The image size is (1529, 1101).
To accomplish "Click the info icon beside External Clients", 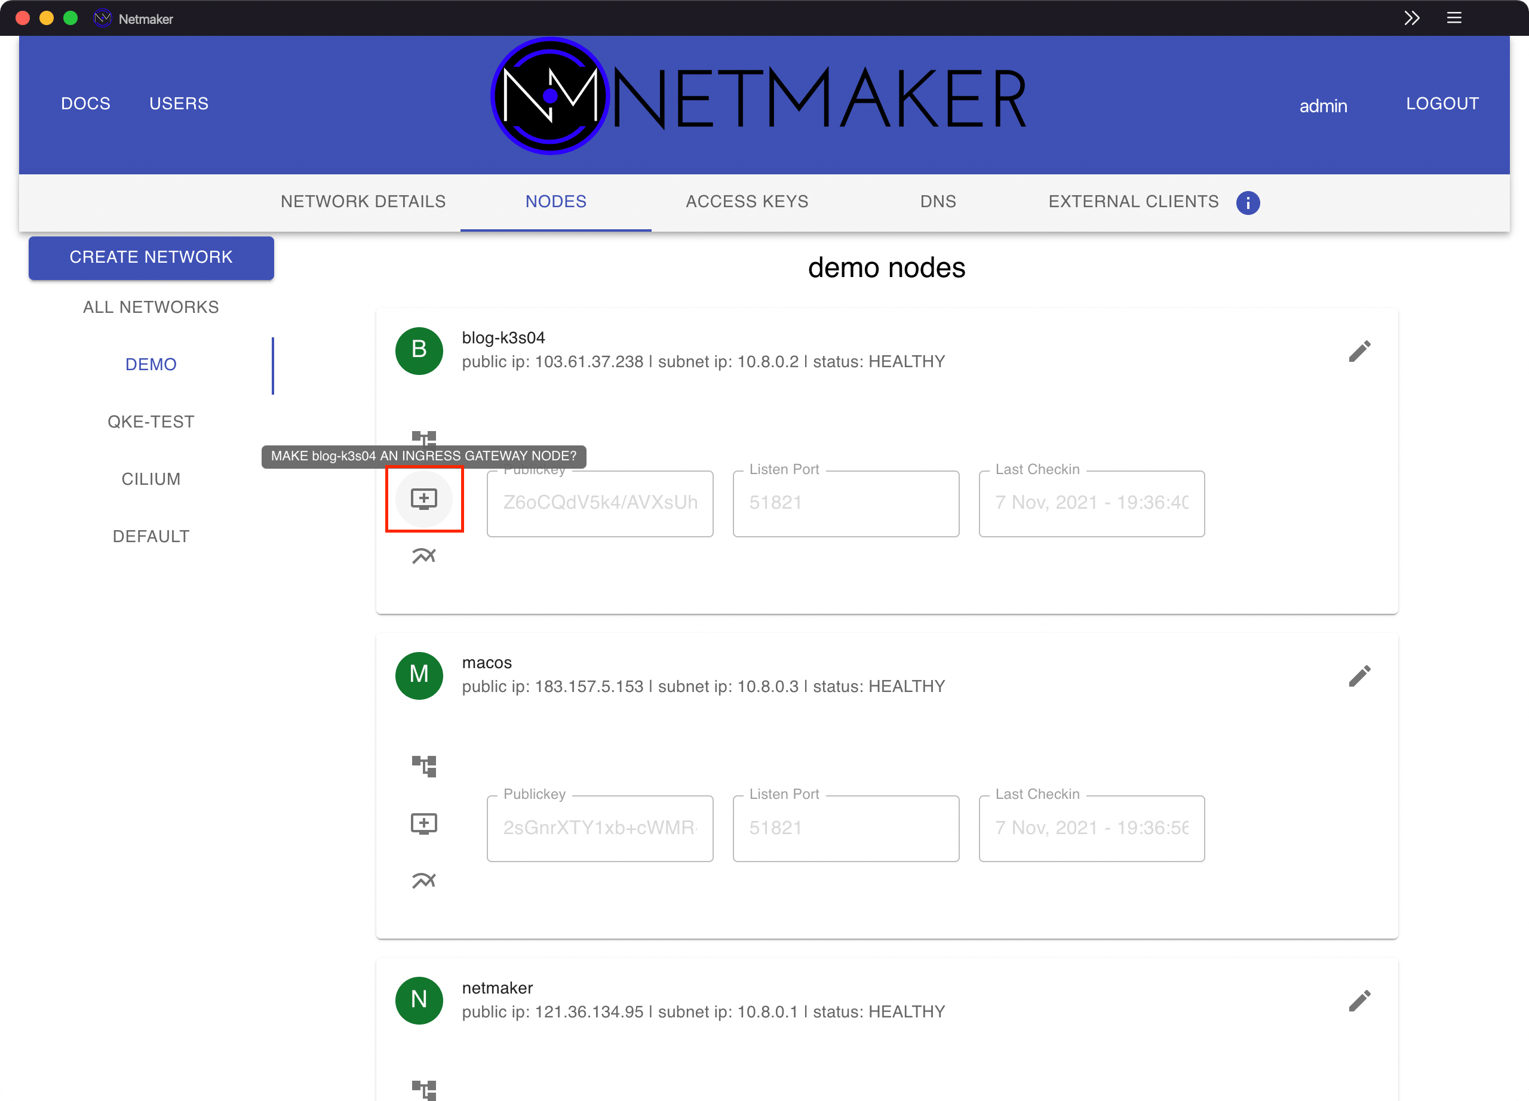I will coord(1248,203).
